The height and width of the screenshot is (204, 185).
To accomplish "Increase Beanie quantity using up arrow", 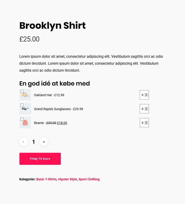I will point(146,122).
